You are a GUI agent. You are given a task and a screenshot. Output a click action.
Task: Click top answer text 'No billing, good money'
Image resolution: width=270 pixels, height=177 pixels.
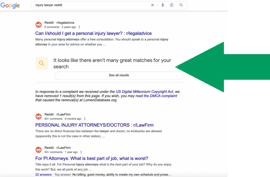[122, 175]
